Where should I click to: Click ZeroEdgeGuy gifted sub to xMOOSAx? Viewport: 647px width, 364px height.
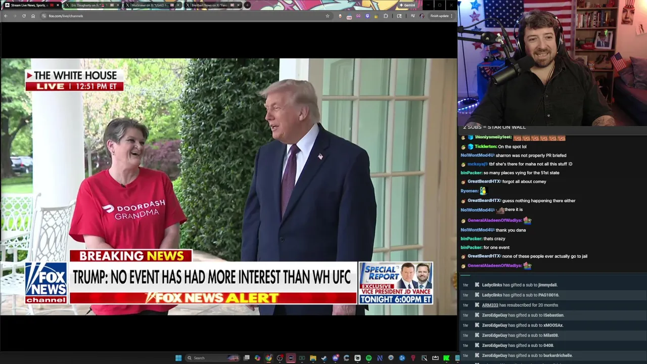point(523,326)
